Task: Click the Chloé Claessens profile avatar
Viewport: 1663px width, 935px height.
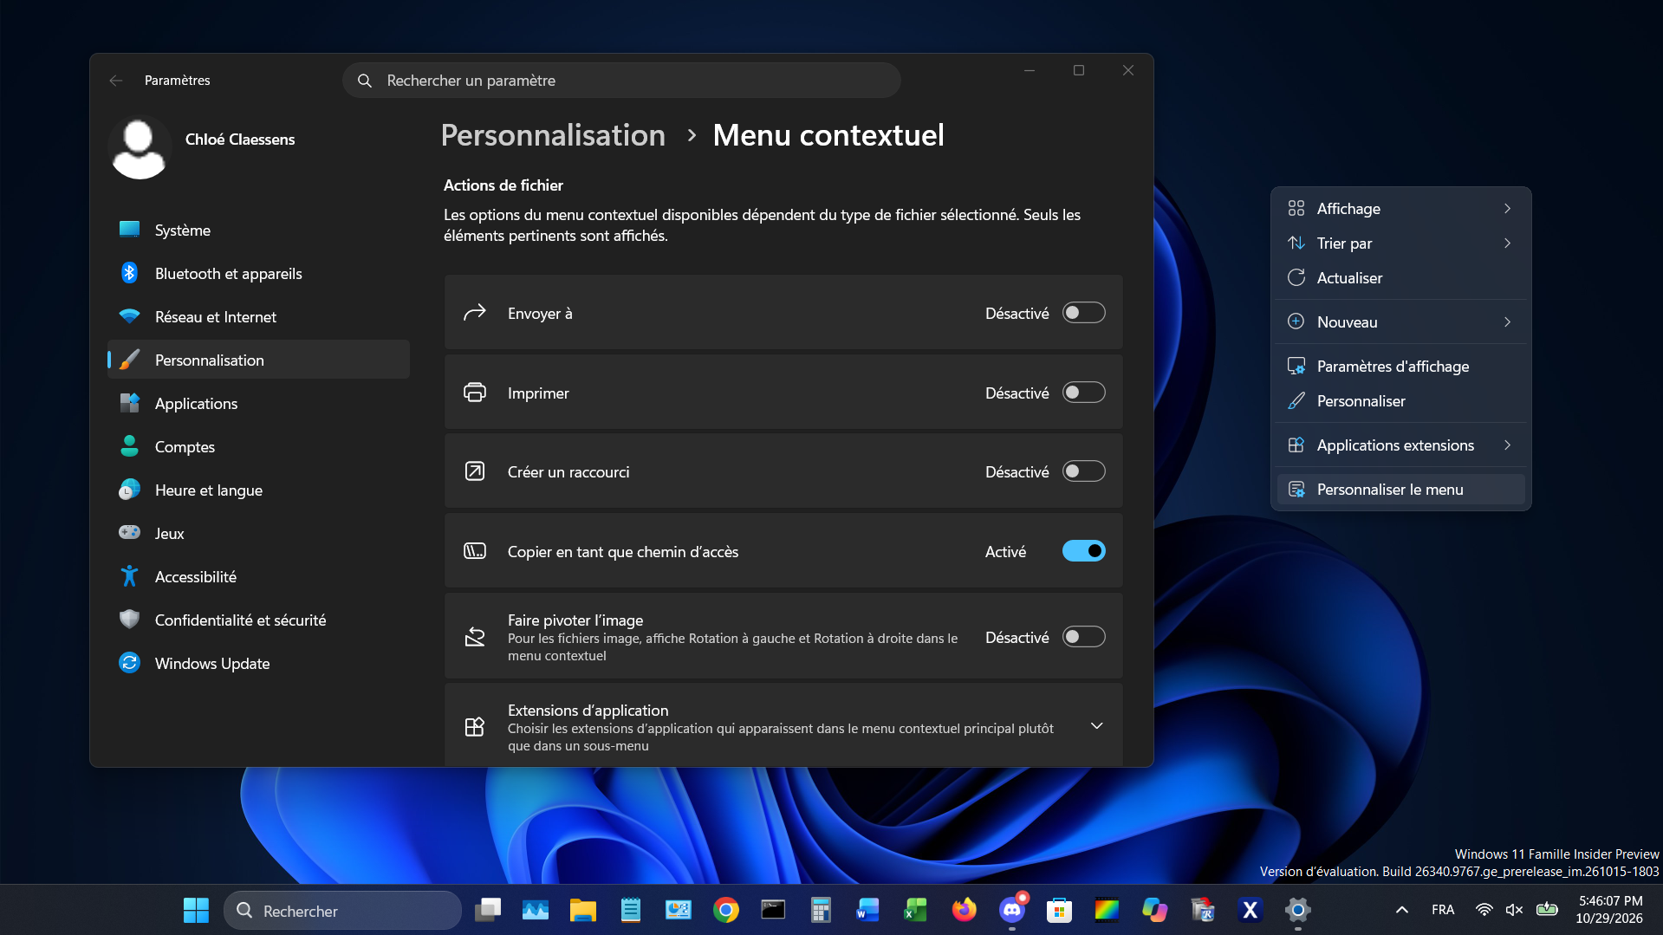Action: (x=140, y=147)
